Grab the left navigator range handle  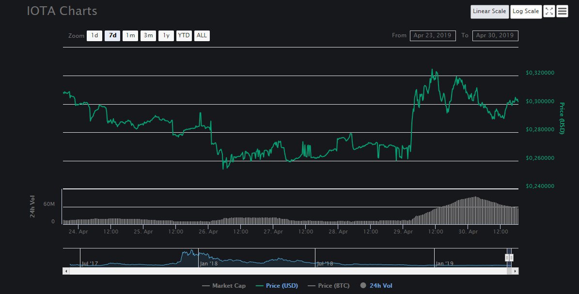[507, 258]
